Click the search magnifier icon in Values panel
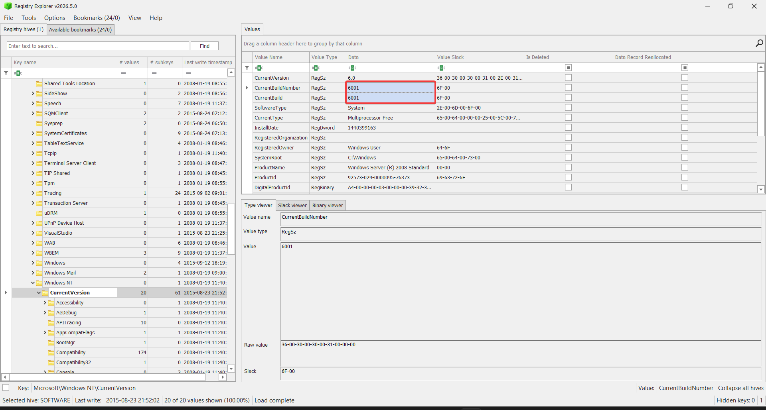Screen dimensions: 766x410 point(759,43)
